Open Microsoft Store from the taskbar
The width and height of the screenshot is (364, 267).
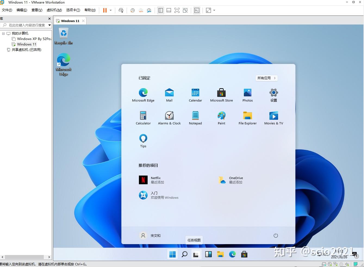click(244, 254)
